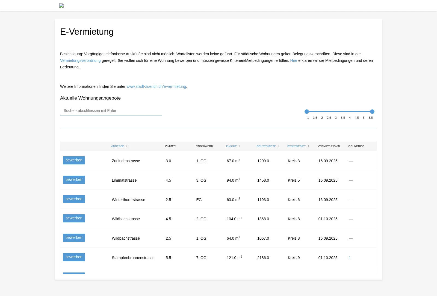The height and width of the screenshot is (296, 437).
Task: Click the 5.5 mark on room slider
Action: [371, 118]
